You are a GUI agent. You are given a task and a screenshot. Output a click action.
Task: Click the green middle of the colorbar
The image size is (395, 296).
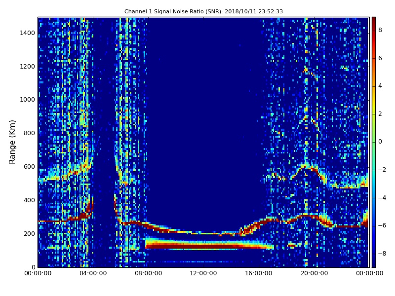coord(374,142)
